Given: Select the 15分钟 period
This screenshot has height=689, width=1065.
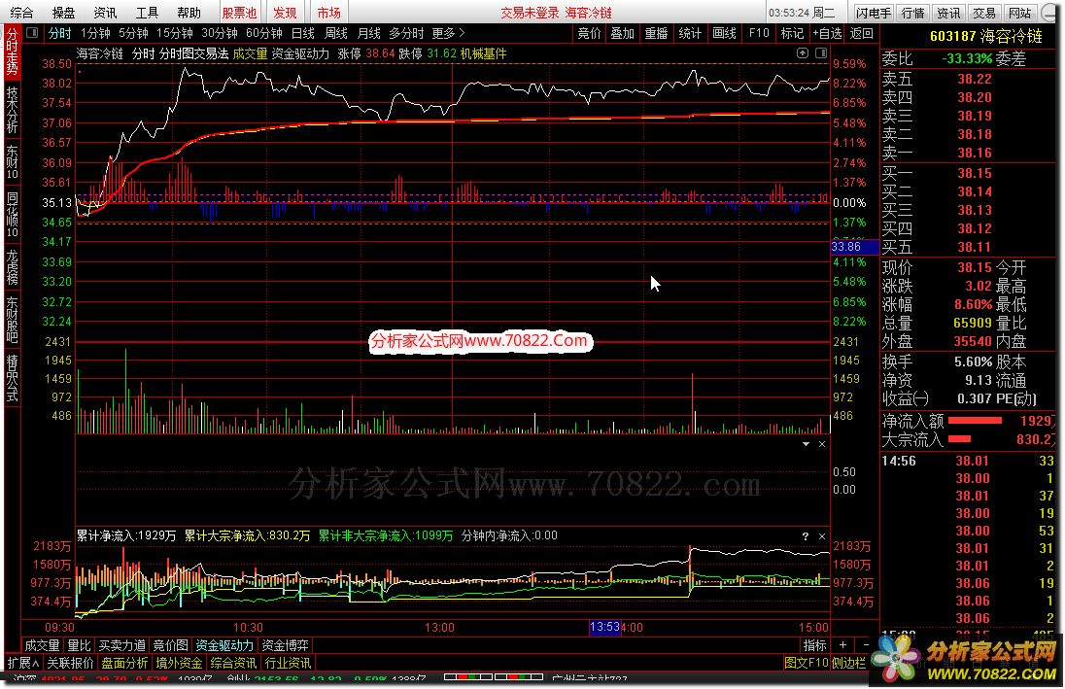Looking at the screenshot, I should click(175, 33).
